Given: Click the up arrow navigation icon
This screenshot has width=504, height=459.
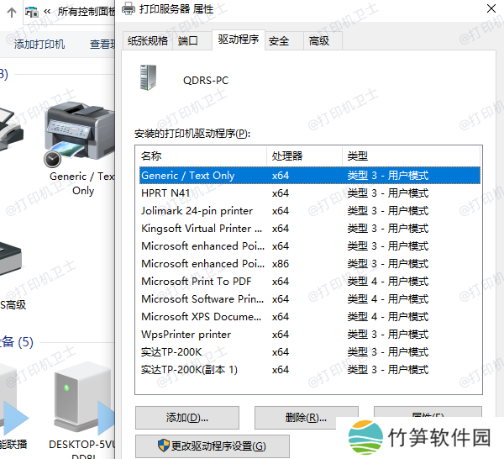Looking at the screenshot, I should 12,12.
